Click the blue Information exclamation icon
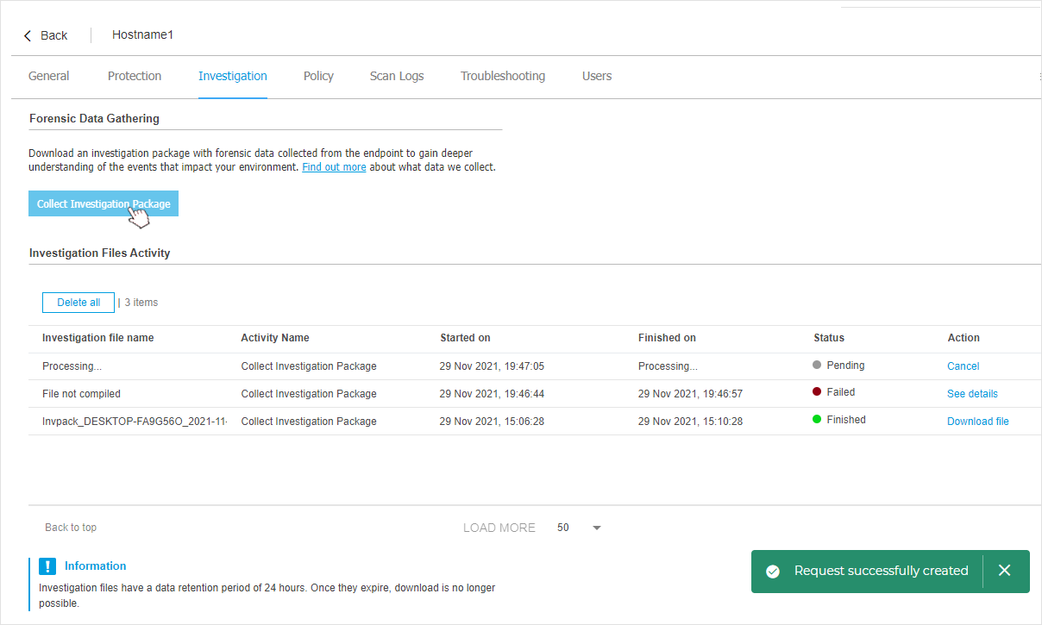 pos(47,566)
